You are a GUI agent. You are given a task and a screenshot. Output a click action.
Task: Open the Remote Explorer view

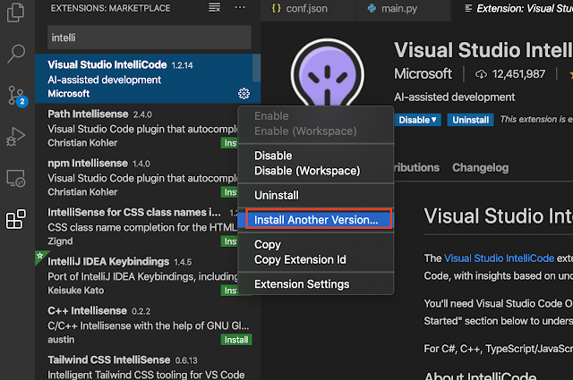click(x=16, y=178)
